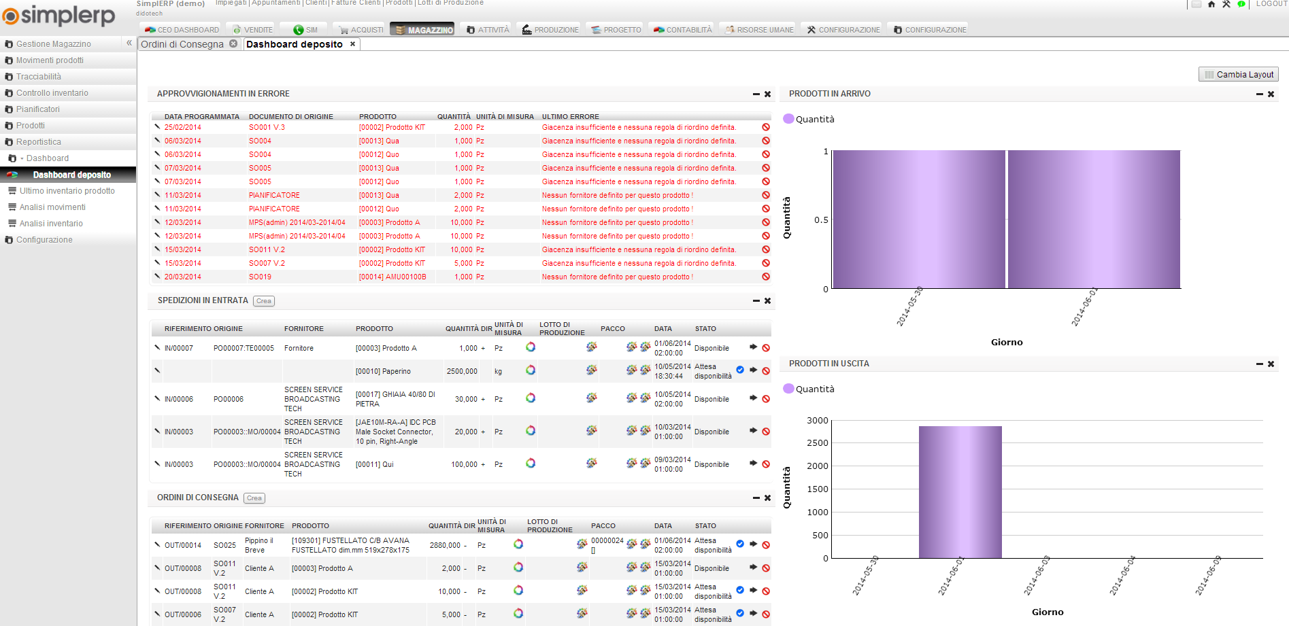Open the green info bubble icon

[x=1241, y=4]
